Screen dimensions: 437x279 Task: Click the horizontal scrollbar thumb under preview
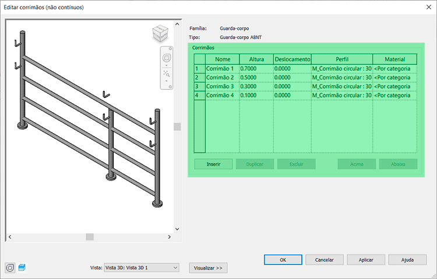pyautogui.click(x=90, y=236)
